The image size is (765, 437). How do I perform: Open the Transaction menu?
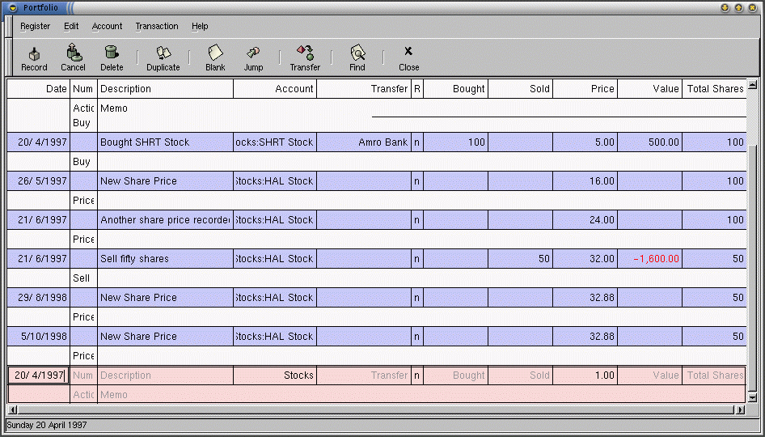[157, 26]
